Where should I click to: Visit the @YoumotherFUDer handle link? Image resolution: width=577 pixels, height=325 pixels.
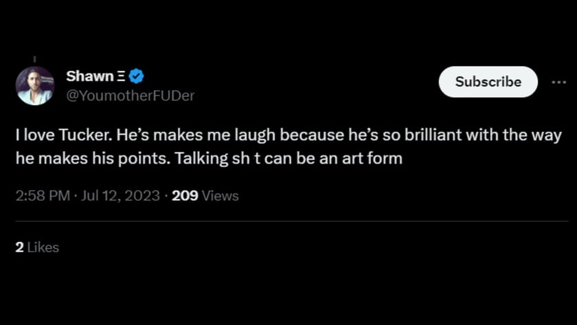(x=130, y=96)
